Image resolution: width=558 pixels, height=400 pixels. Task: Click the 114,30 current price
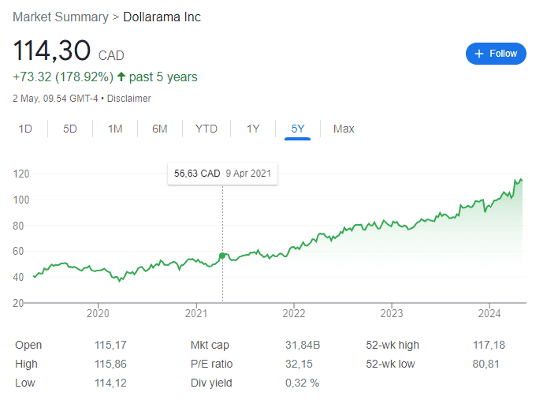[x=52, y=50]
